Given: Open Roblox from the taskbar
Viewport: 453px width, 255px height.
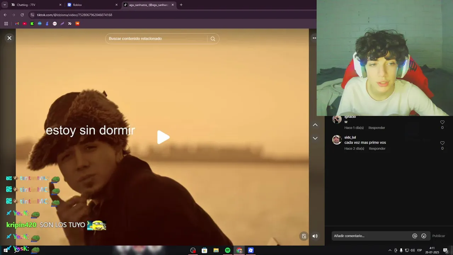Looking at the screenshot, I should coord(251,250).
